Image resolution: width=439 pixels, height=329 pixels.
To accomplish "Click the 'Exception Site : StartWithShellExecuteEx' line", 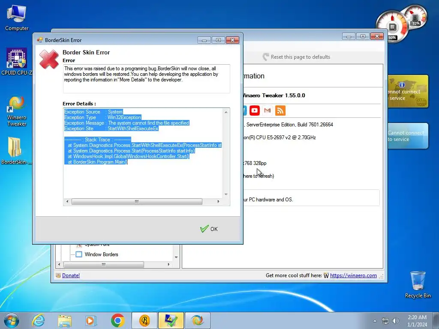I will coord(111,129).
